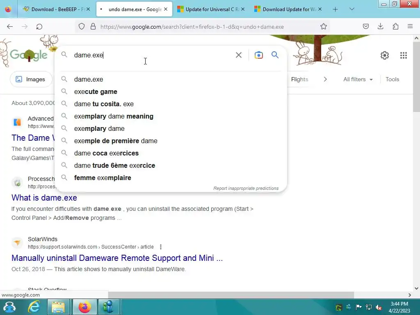
Task: Choose the "dame.exe" suggestion
Action: point(171,79)
